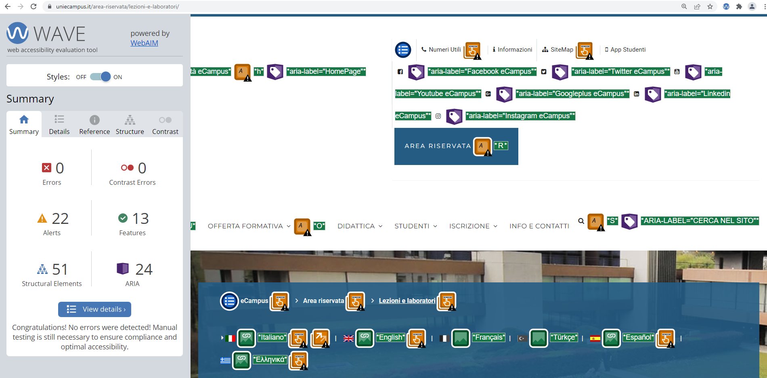The image size is (767, 378).
Task: Toggle the WAVE Styles switch off
Action: [x=101, y=77]
